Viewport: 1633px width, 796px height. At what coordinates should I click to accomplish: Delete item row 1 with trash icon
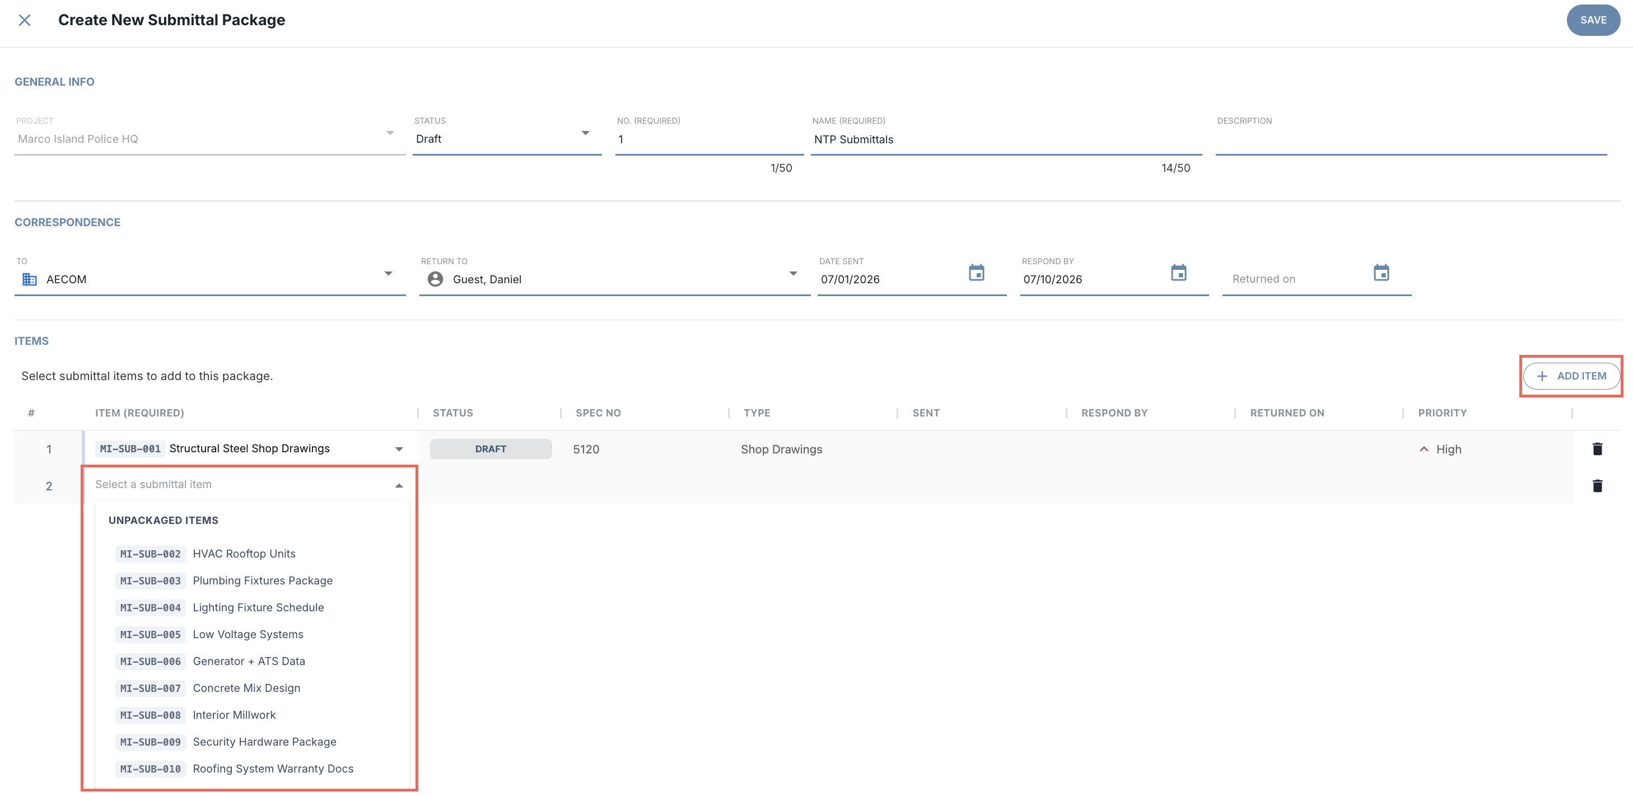click(1598, 449)
